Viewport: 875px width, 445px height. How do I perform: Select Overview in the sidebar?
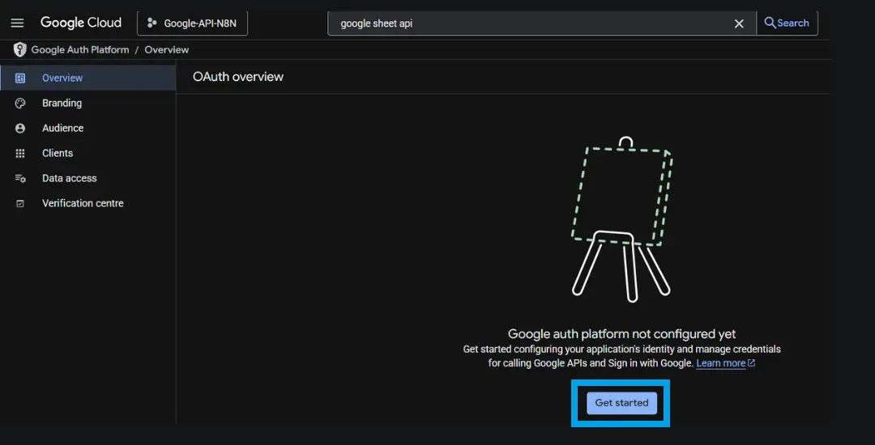click(88, 78)
